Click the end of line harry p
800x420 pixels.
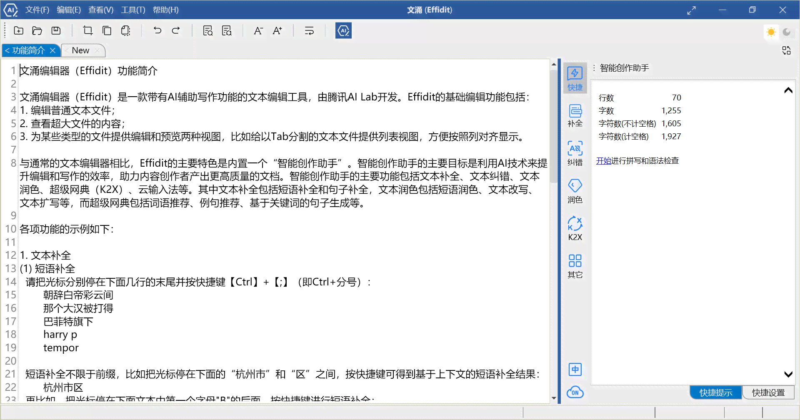coord(77,335)
